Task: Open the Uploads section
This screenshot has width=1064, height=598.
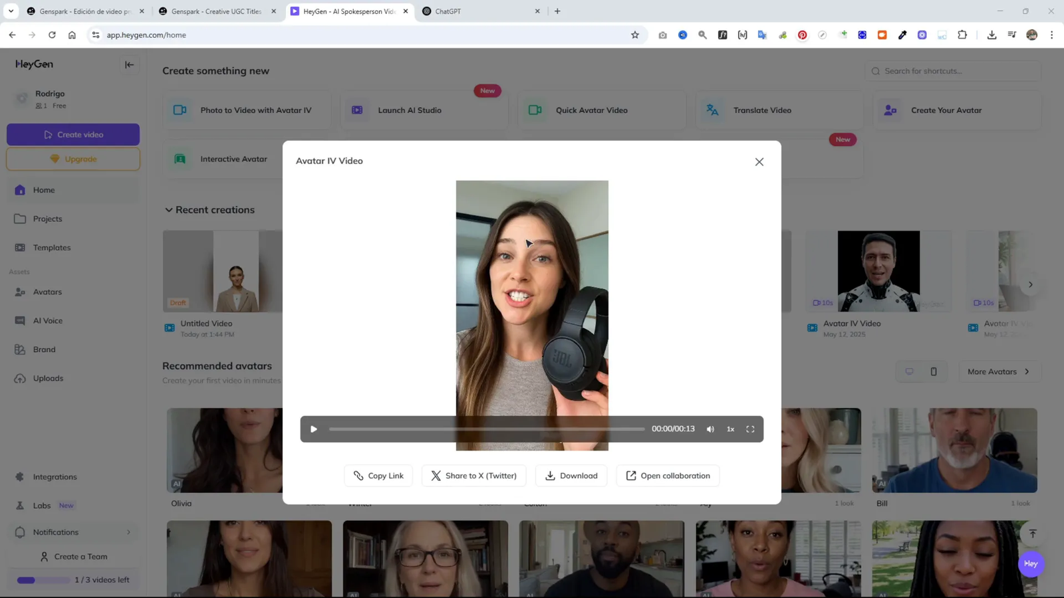Action: (x=48, y=378)
